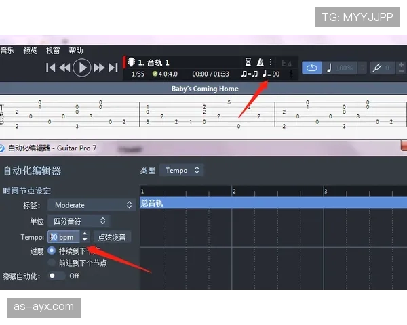This screenshot has height=325, width=407.
Task: Click the tuning fork icon
Action: click(x=376, y=68)
